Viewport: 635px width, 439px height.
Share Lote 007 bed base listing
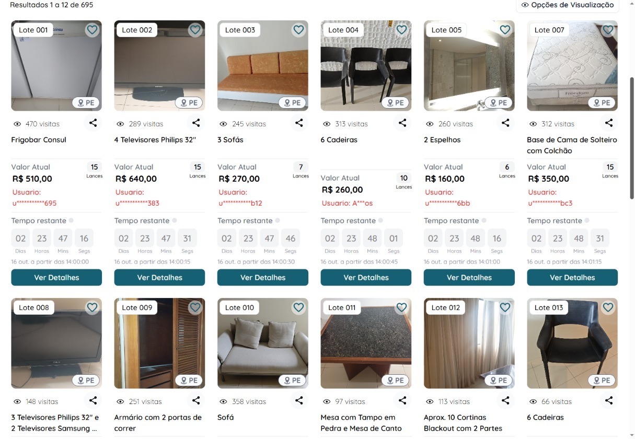coord(609,123)
